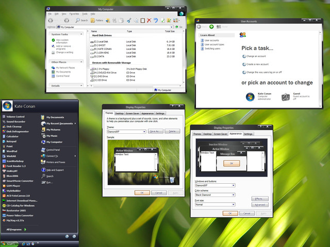Screen dimensions: 330x247
Task: Open Font size dropdown showing Normal
Action: click(x=215, y=205)
